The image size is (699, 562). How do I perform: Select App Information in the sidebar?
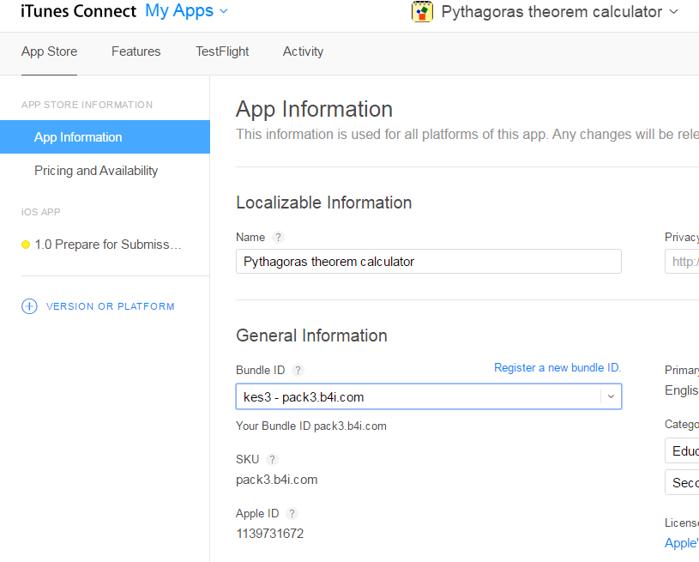coord(78,137)
